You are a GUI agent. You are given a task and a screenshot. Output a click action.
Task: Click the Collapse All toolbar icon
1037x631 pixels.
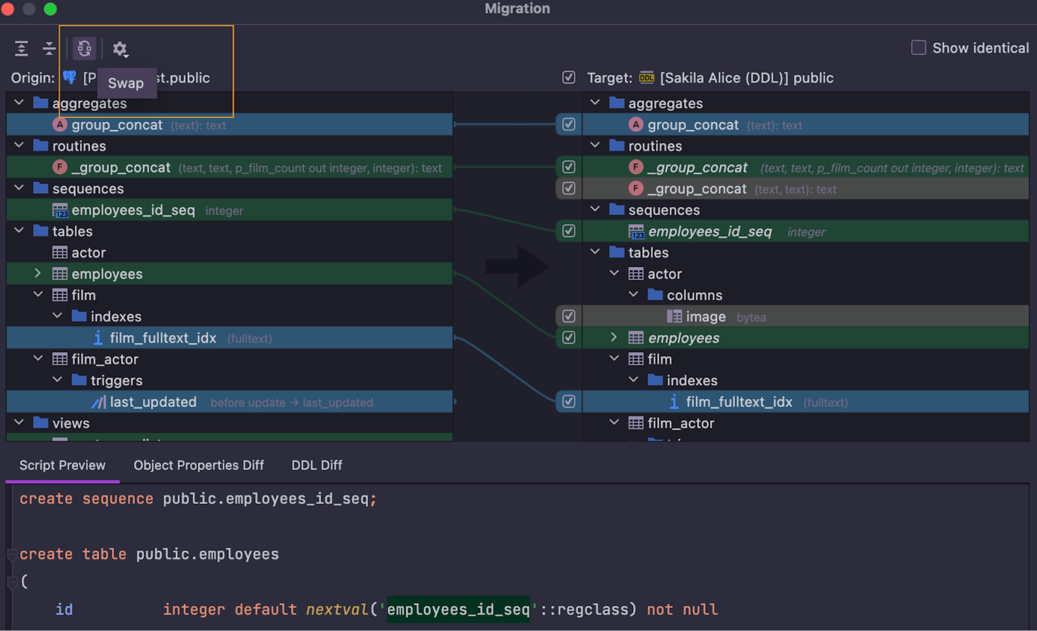[x=49, y=49]
